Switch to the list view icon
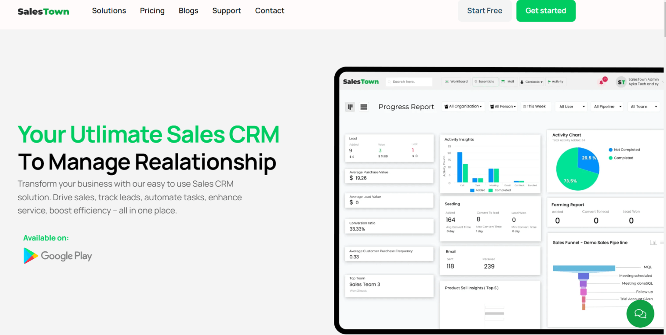Viewport: 666px width, 335px height. [x=364, y=106]
